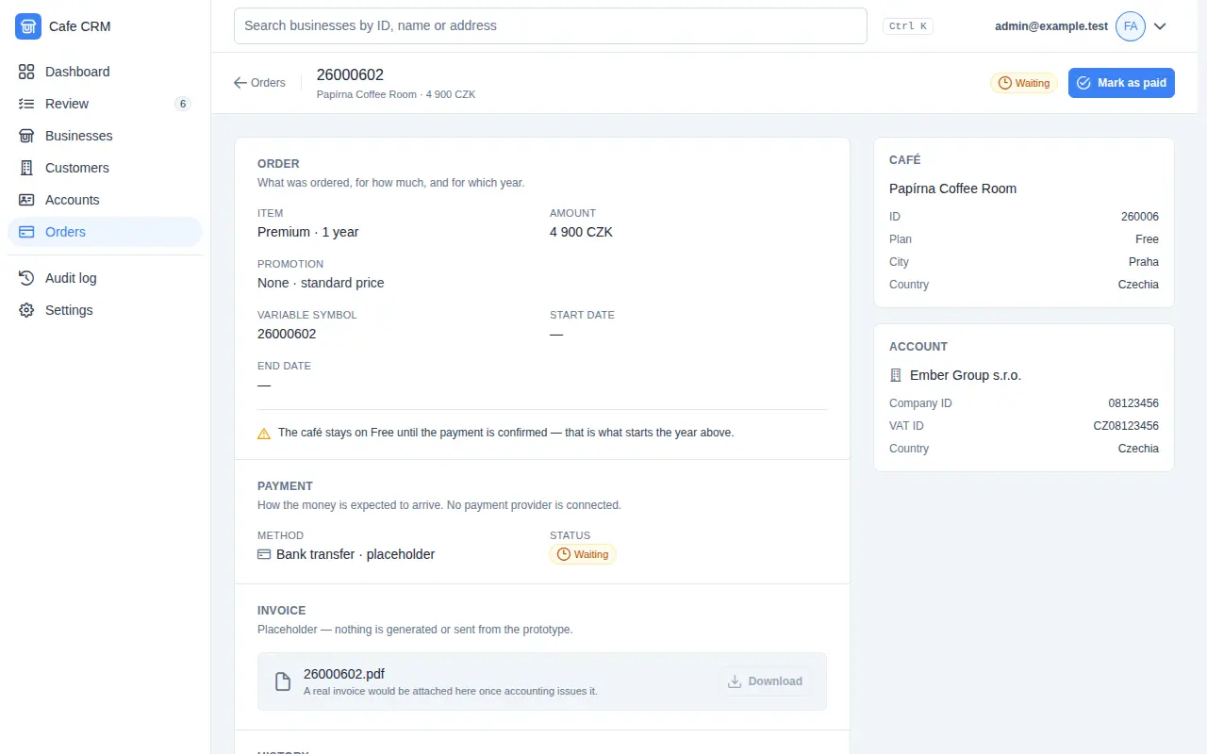Viewport: 1207px width, 754px height.
Task: Click the item value Premium · 1 year
Action: (x=308, y=232)
